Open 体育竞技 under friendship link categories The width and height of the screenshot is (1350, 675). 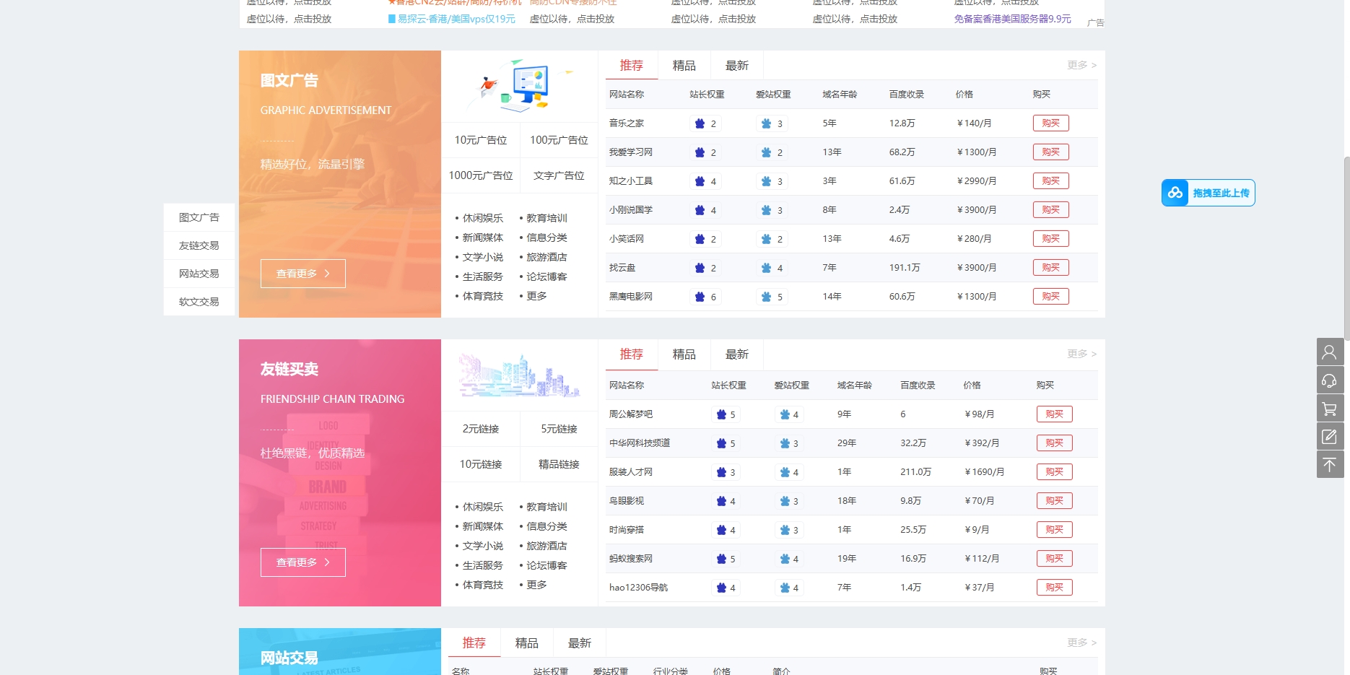(483, 585)
